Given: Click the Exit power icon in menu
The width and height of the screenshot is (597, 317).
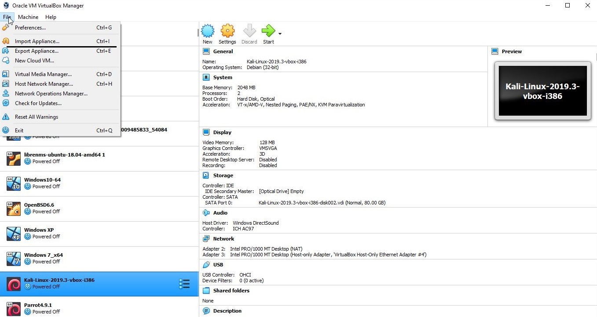Looking at the screenshot, I should click(6, 131).
